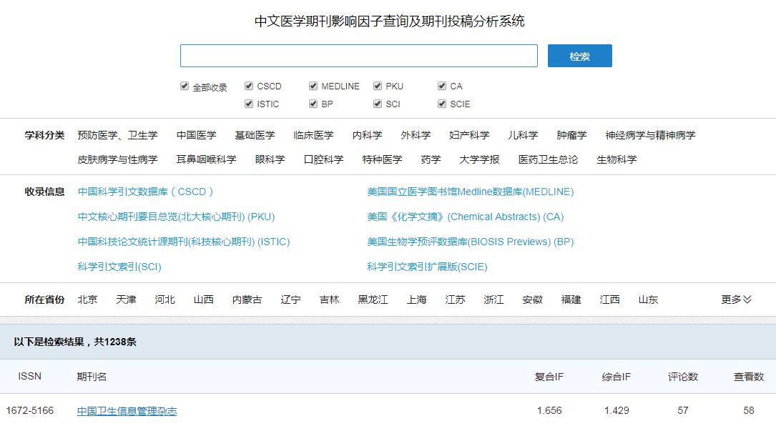776x426 pixels.
Task: Select the 医药卫生总论 category
Action: 548,159
